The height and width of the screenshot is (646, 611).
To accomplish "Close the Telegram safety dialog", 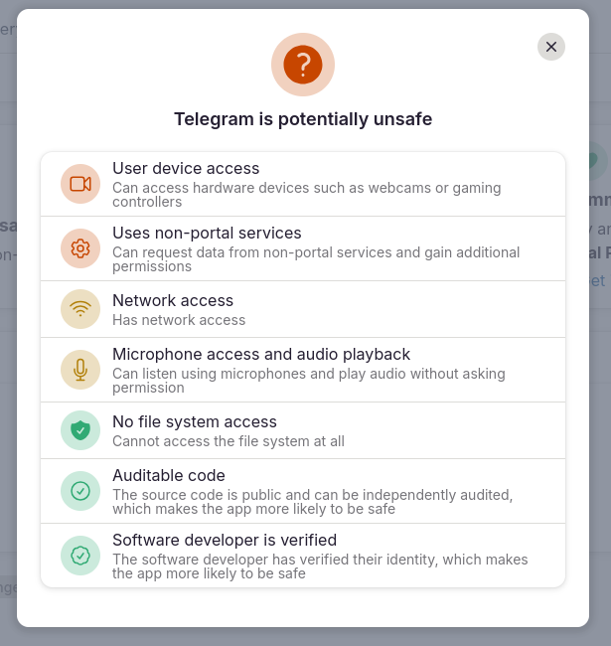I will click(550, 47).
